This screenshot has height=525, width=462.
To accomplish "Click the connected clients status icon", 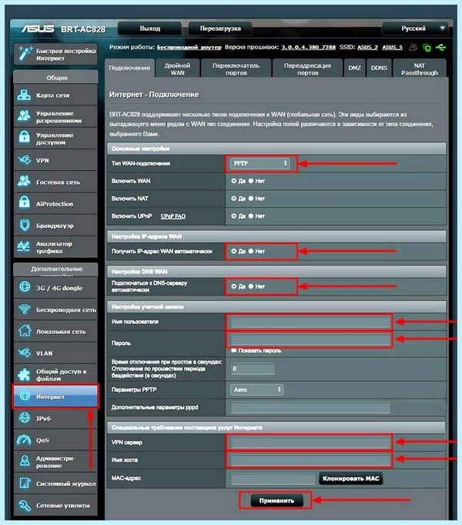I will [x=413, y=47].
